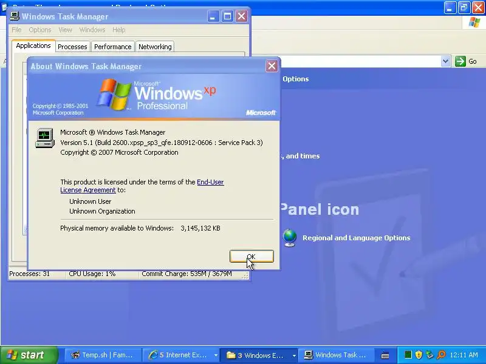Switch to the Networking tab
The width and height of the screenshot is (486, 364).
155,47
